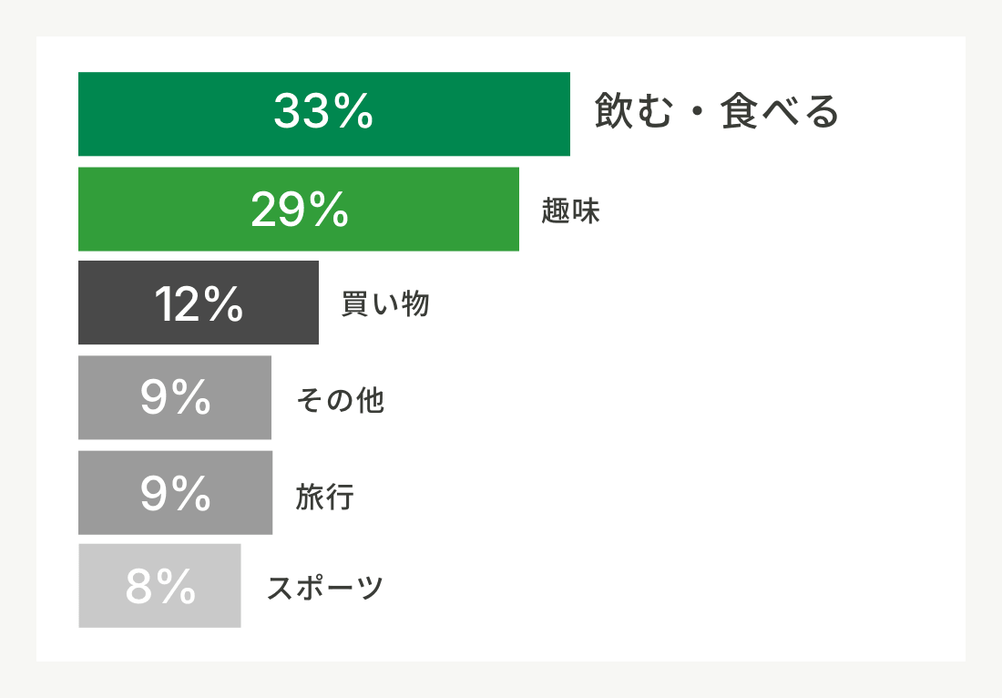Click the 9% text in the その他 bar

175,397
